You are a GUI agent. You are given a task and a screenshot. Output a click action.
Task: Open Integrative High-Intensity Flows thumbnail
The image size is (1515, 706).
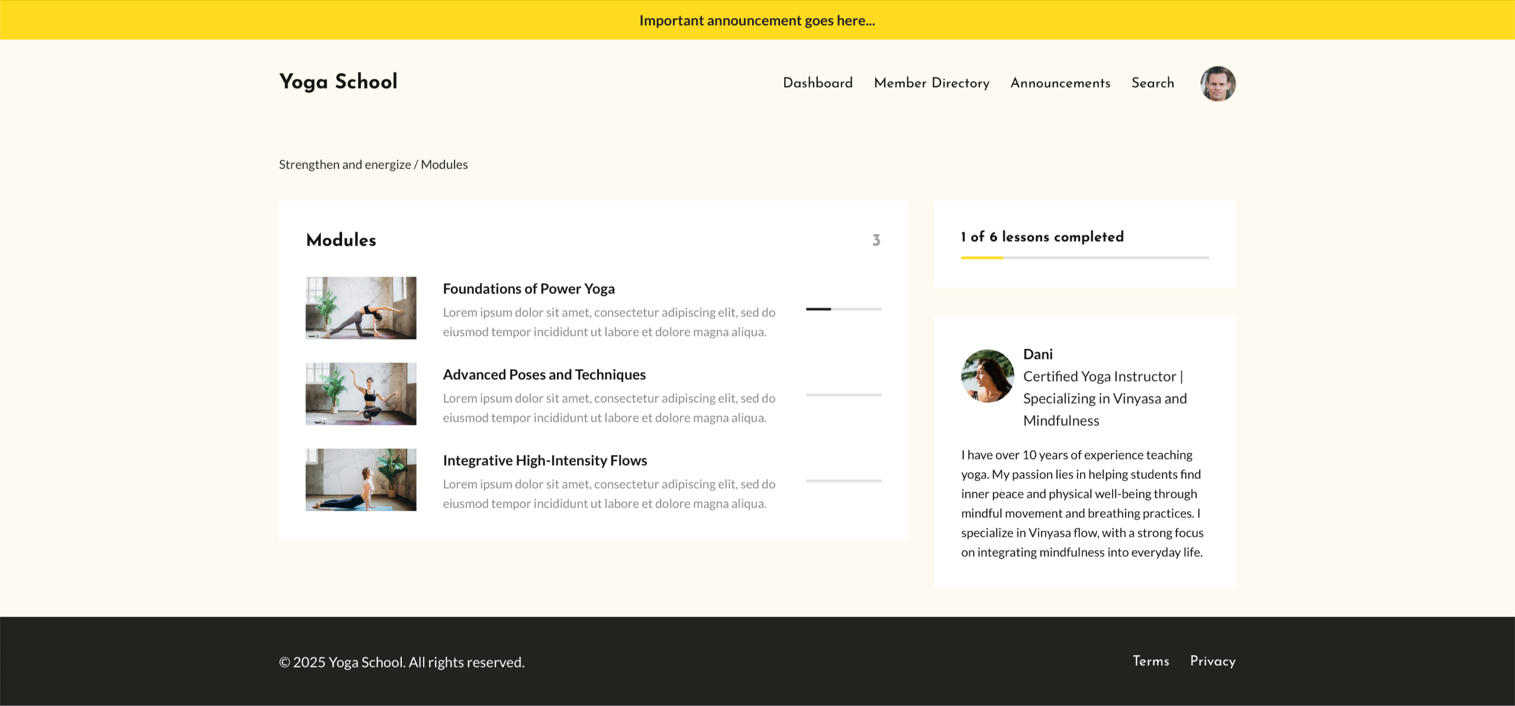pyautogui.click(x=360, y=479)
